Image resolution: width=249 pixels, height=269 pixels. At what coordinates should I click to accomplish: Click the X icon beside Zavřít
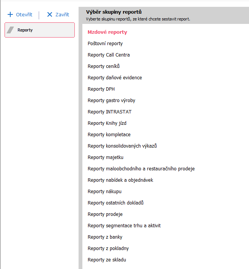(49, 15)
